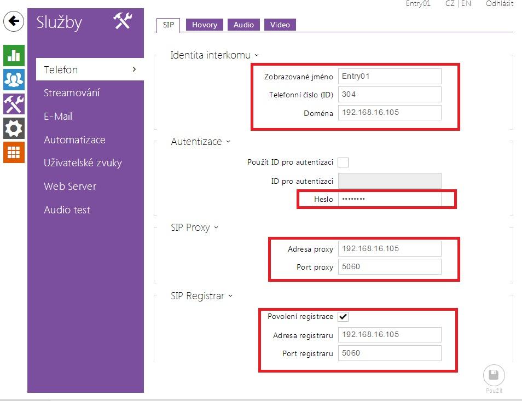Image resolution: width=522 pixels, height=401 pixels.
Task: Uncheck Povolení registrace checkbox
Action: [343, 316]
